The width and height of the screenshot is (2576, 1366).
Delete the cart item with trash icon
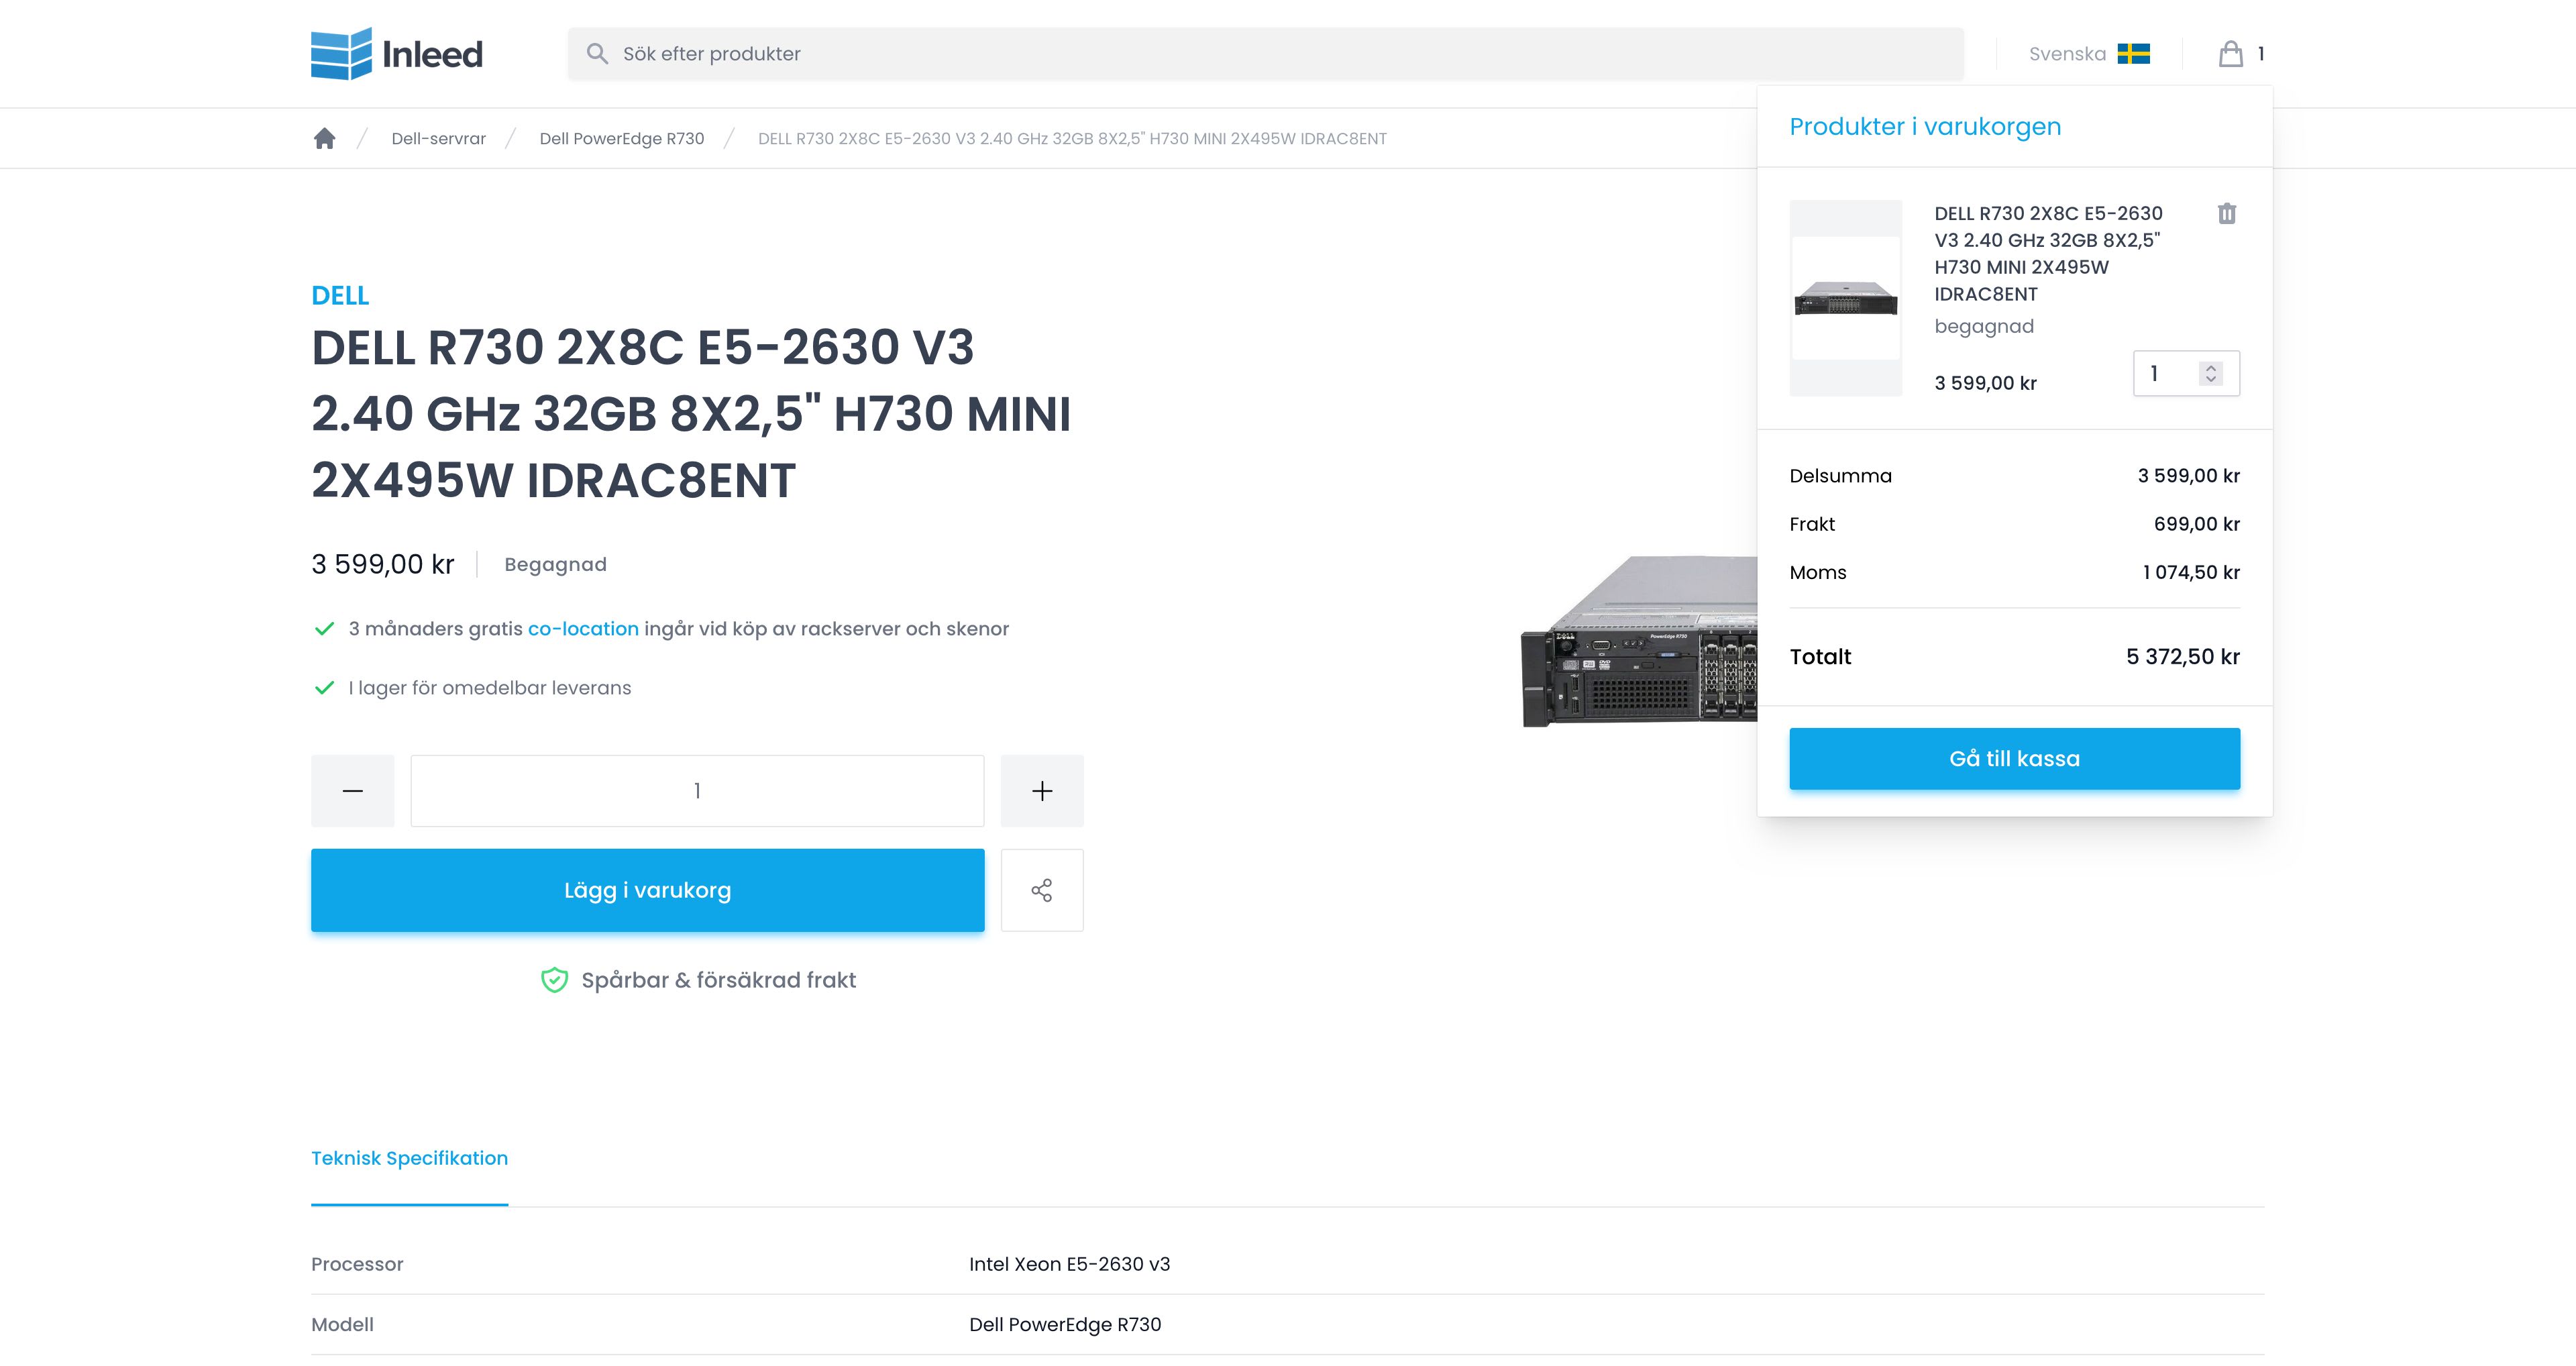(2226, 213)
